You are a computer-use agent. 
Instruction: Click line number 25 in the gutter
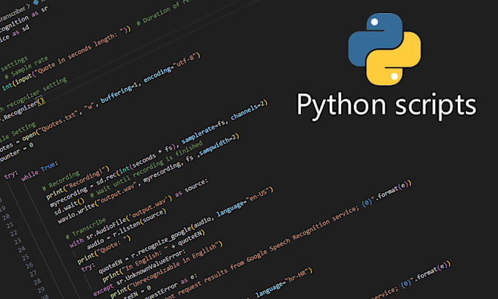point(26,257)
